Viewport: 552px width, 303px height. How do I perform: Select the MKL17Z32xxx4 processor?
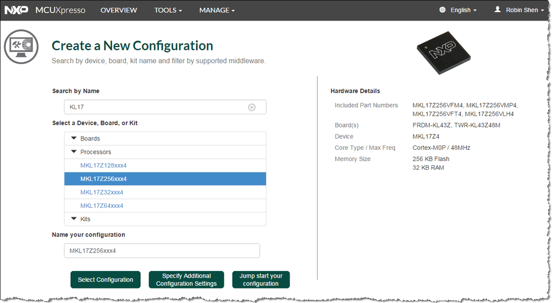click(101, 192)
